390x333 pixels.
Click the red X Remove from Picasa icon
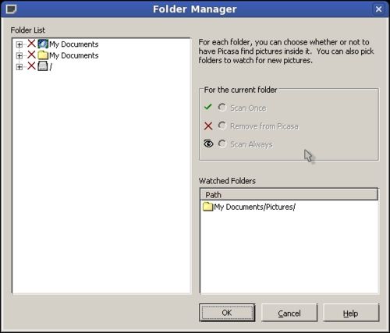(208, 126)
